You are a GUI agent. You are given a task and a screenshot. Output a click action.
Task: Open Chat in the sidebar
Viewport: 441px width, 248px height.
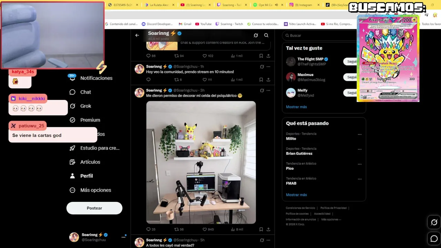(80, 92)
